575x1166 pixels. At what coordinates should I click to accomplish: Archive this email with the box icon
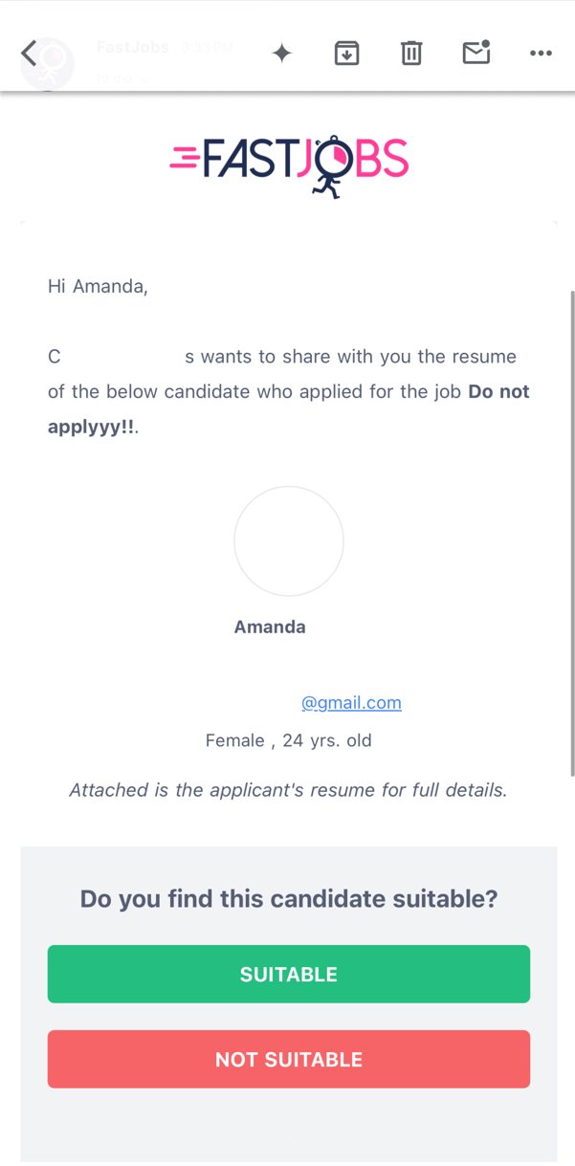point(346,54)
